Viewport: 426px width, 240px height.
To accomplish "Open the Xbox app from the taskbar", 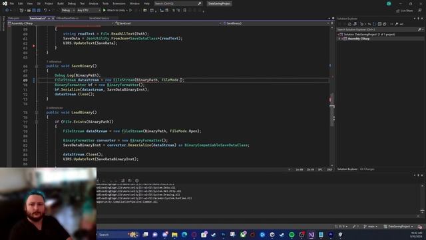I will (x=243, y=235).
